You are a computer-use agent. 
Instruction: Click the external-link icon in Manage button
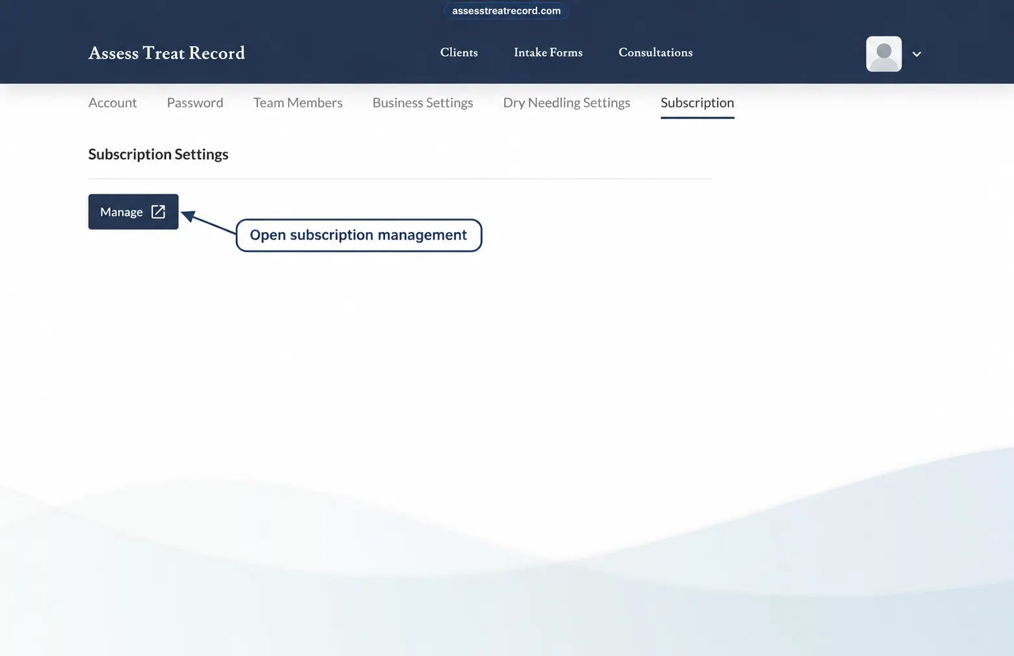(x=158, y=211)
